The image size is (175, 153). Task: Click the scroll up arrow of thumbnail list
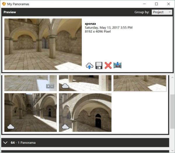[173, 78]
